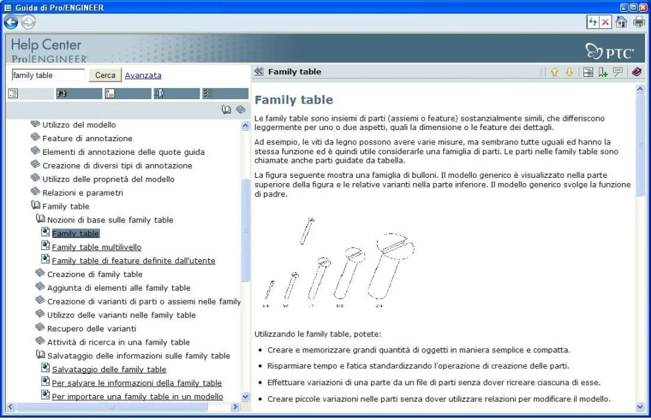Print the help page with printer icon
Viewport: 651px width, 420px height.
[x=639, y=22]
